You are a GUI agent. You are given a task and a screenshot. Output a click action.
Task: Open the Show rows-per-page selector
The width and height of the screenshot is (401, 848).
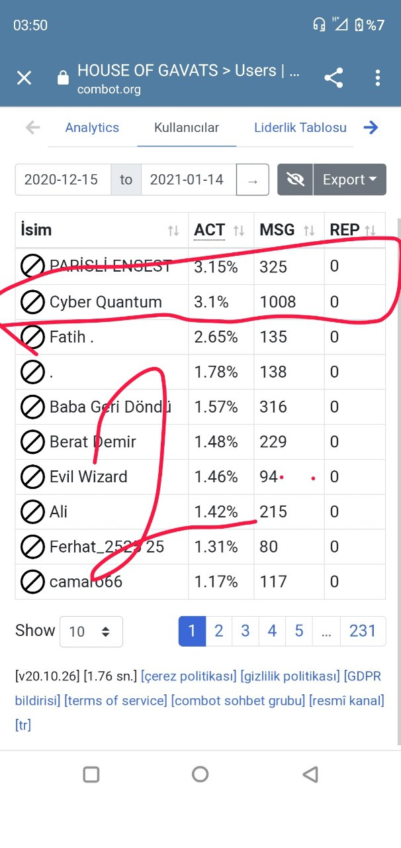[x=91, y=631]
